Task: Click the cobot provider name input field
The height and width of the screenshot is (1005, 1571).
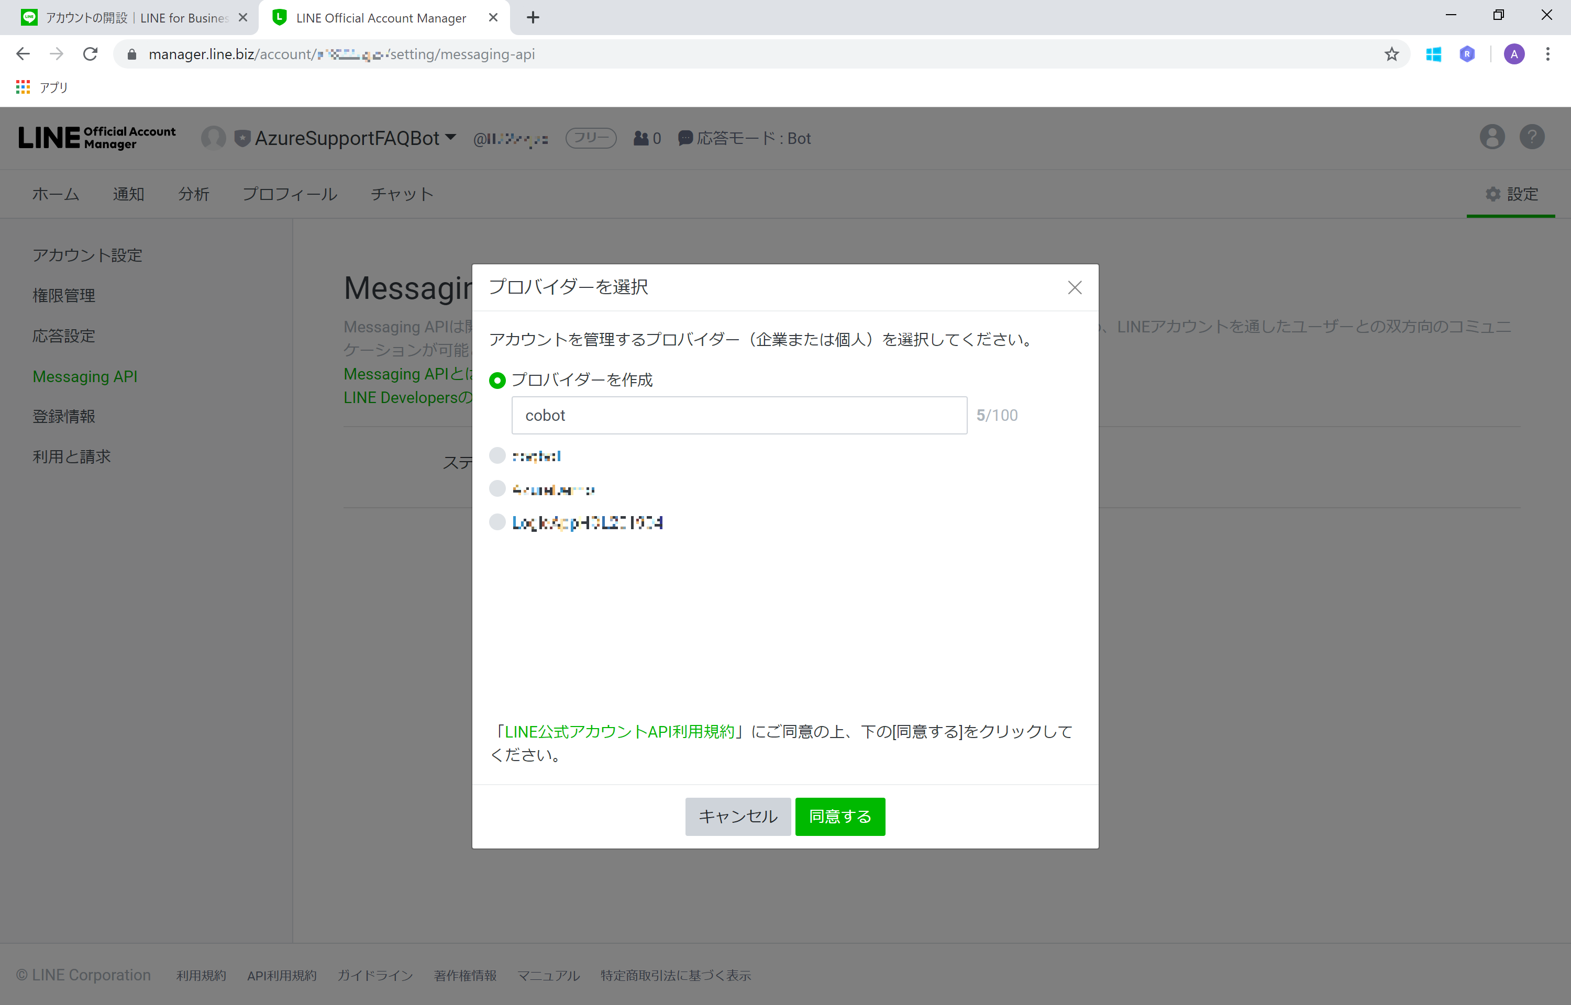Action: point(739,415)
